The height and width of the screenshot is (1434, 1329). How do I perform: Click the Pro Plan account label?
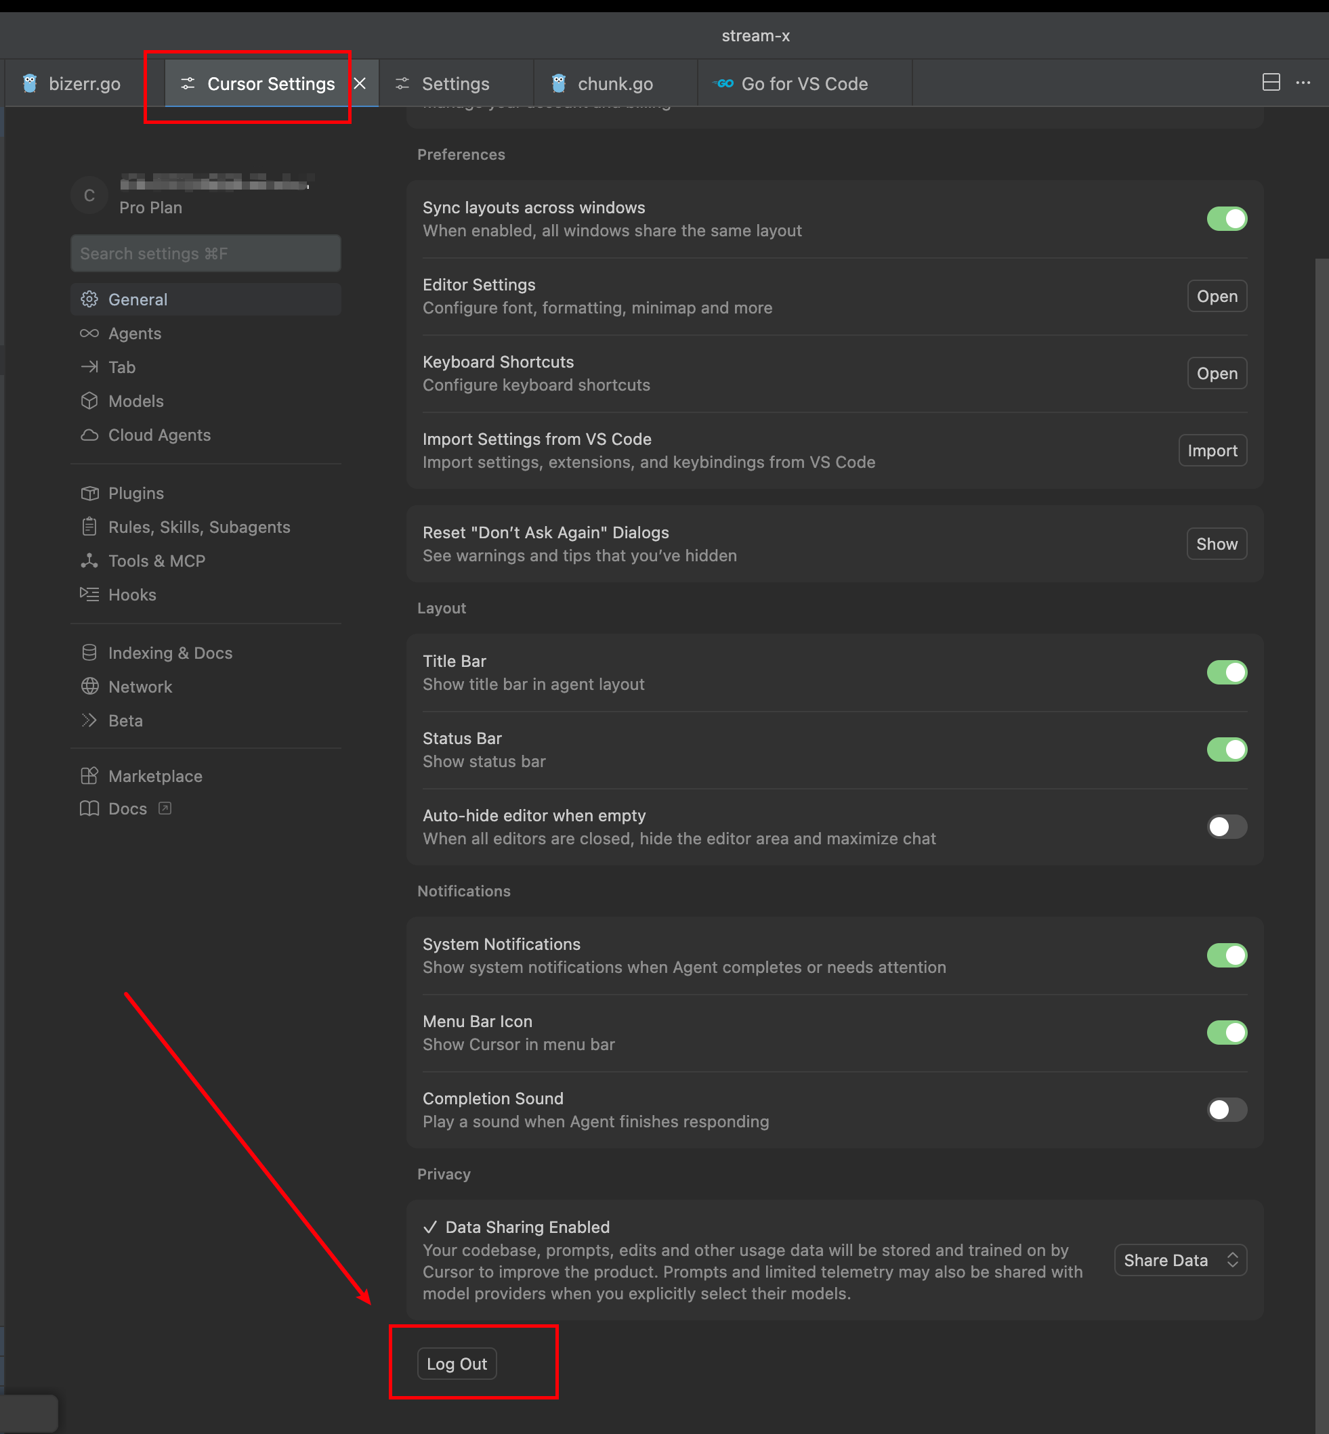pyautogui.click(x=150, y=207)
